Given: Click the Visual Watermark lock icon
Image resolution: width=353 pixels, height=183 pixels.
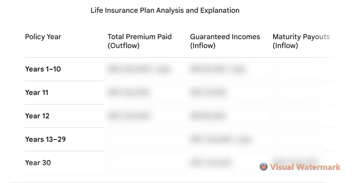Looking at the screenshot, I should (x=263, y=167).
